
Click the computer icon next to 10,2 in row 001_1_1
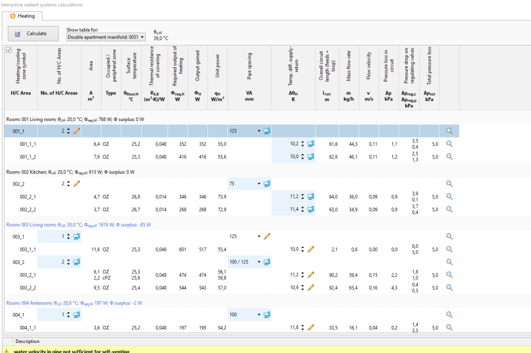[311, 143]
